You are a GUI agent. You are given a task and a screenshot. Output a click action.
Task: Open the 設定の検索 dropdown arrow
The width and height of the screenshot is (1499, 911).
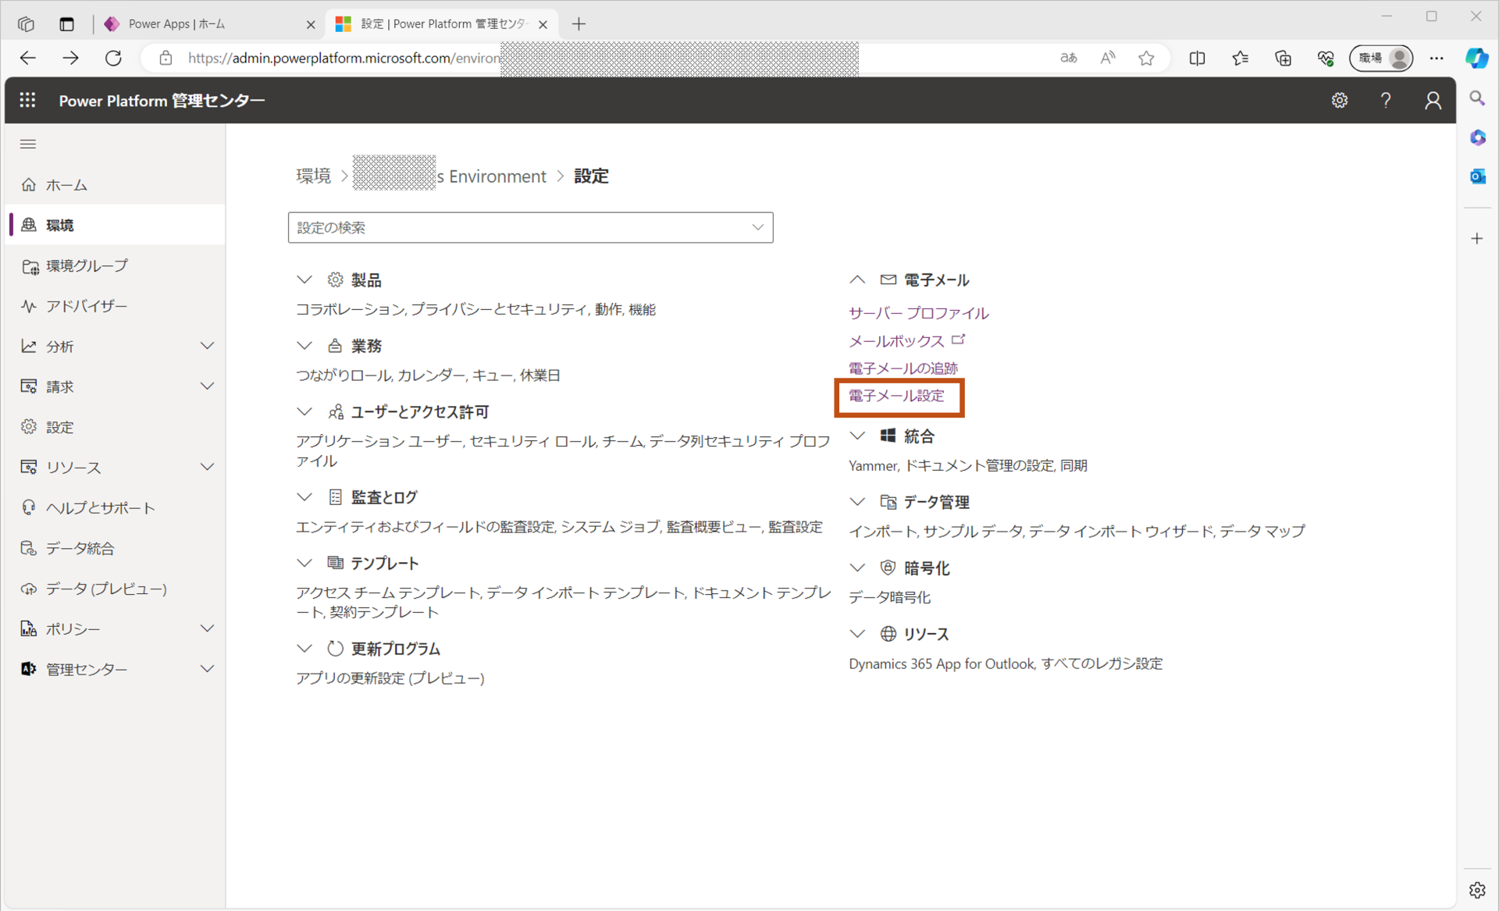(x=757, y=227)
